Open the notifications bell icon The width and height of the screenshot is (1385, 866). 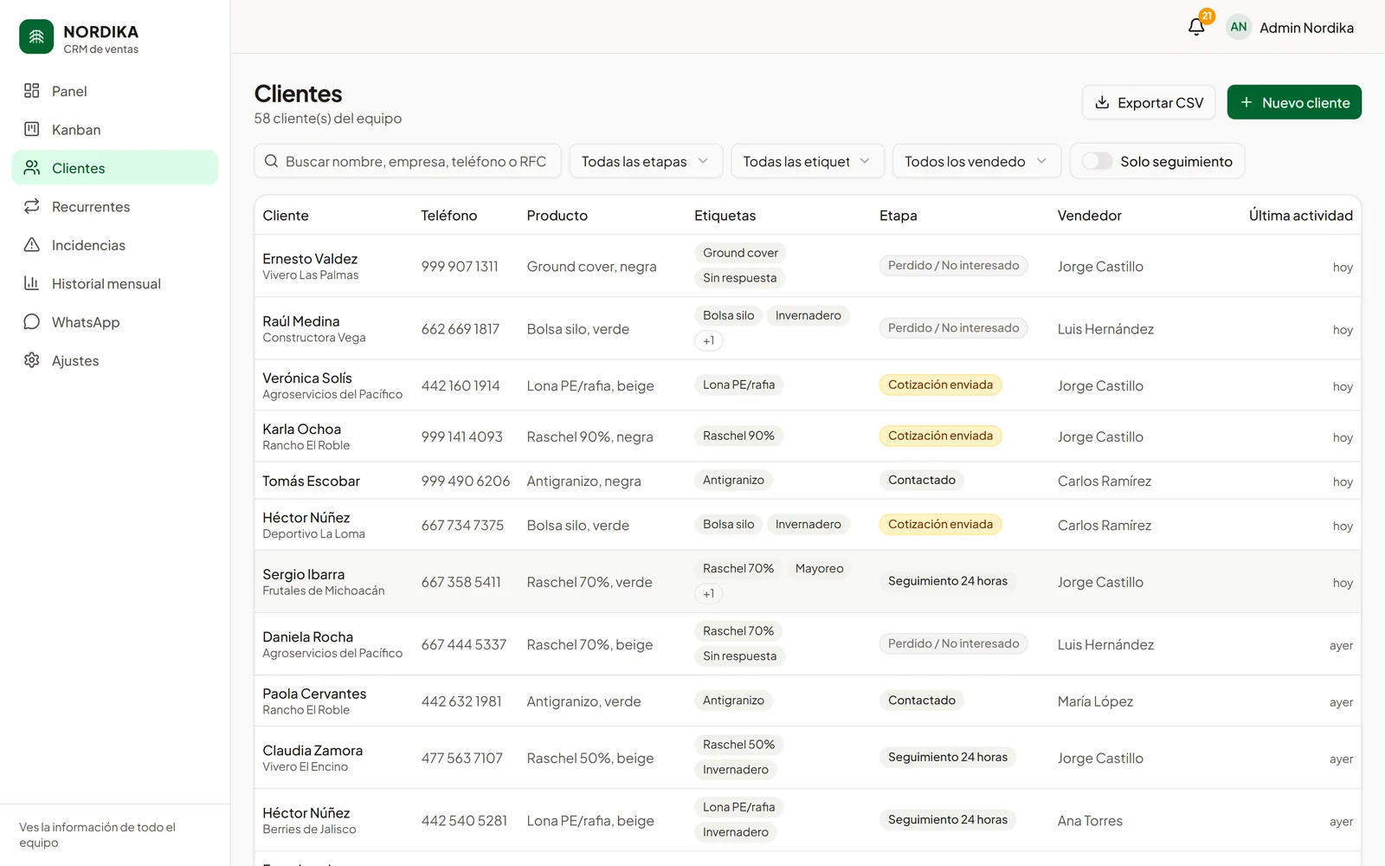(x=1196, y=27)
